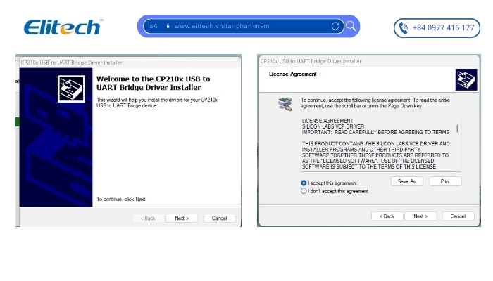
Task: Click the license document icon beside instructions
Action: point(285,104)
